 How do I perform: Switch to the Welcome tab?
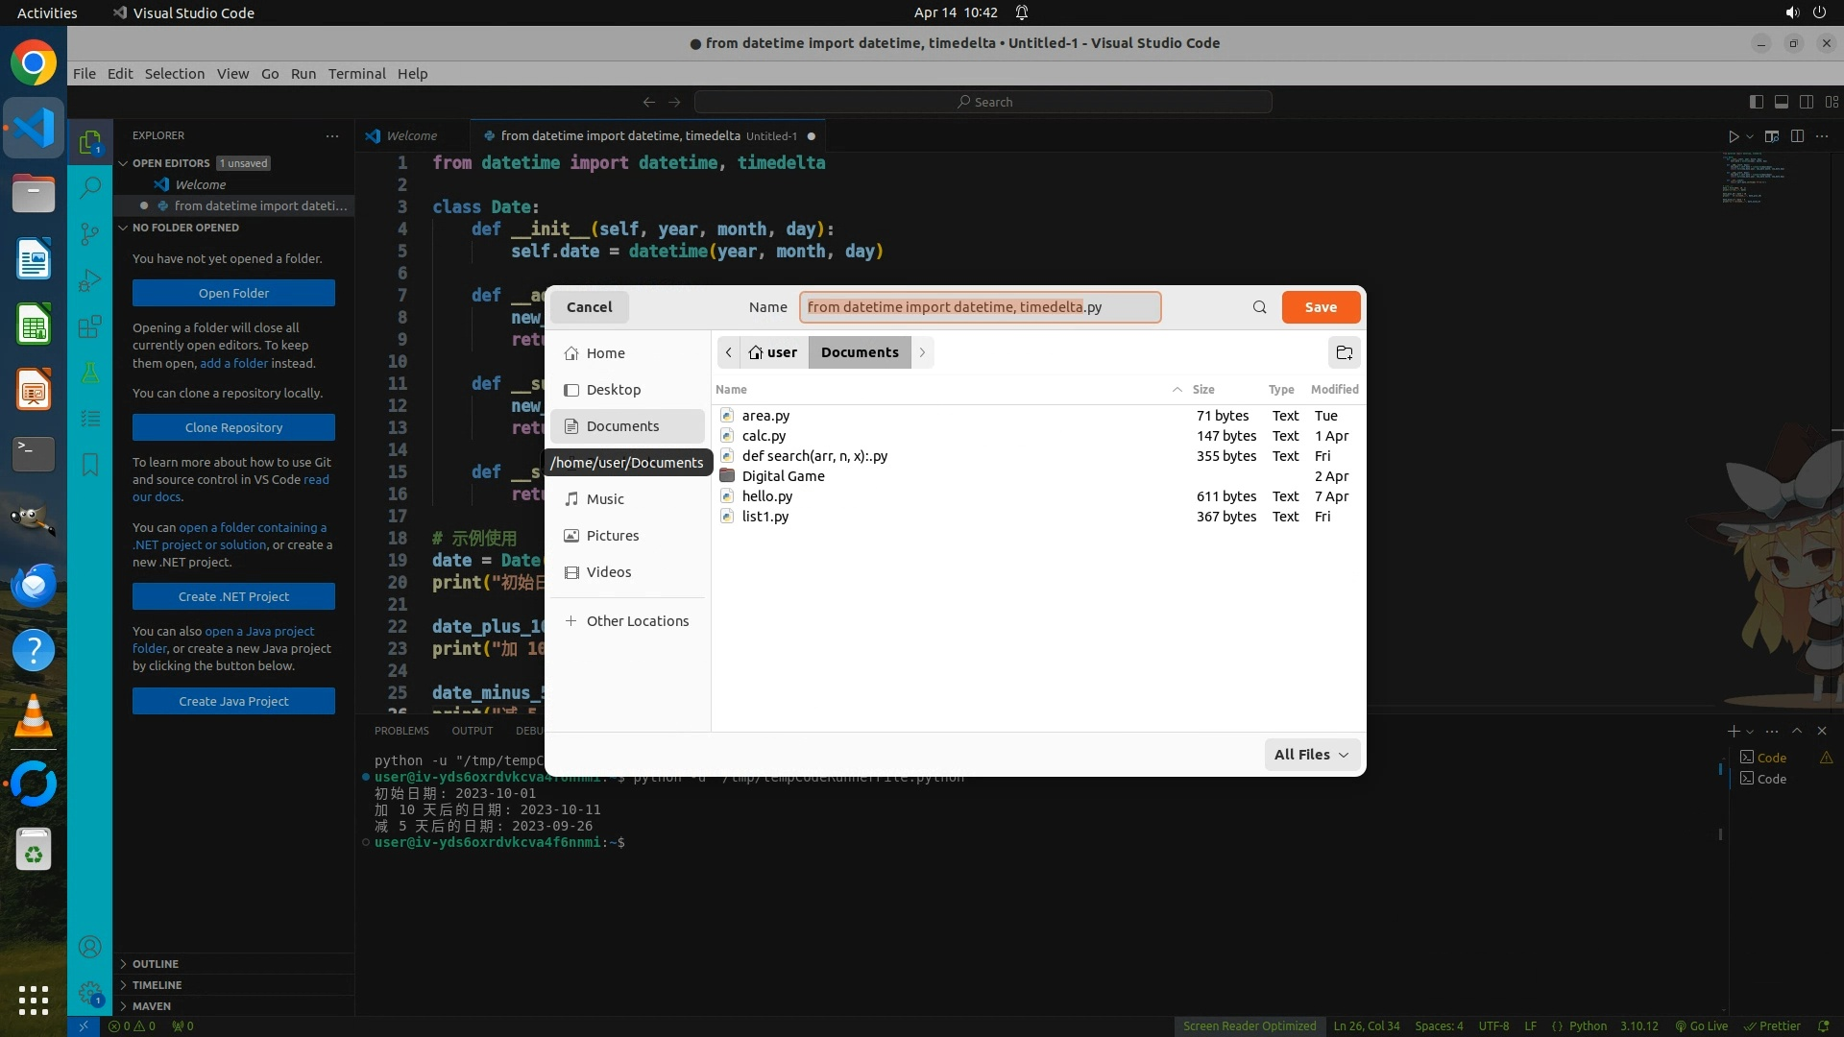click(x=411, y=136)
